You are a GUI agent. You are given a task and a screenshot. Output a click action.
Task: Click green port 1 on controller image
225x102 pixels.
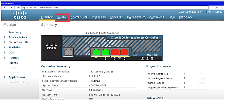click(96, 52)
